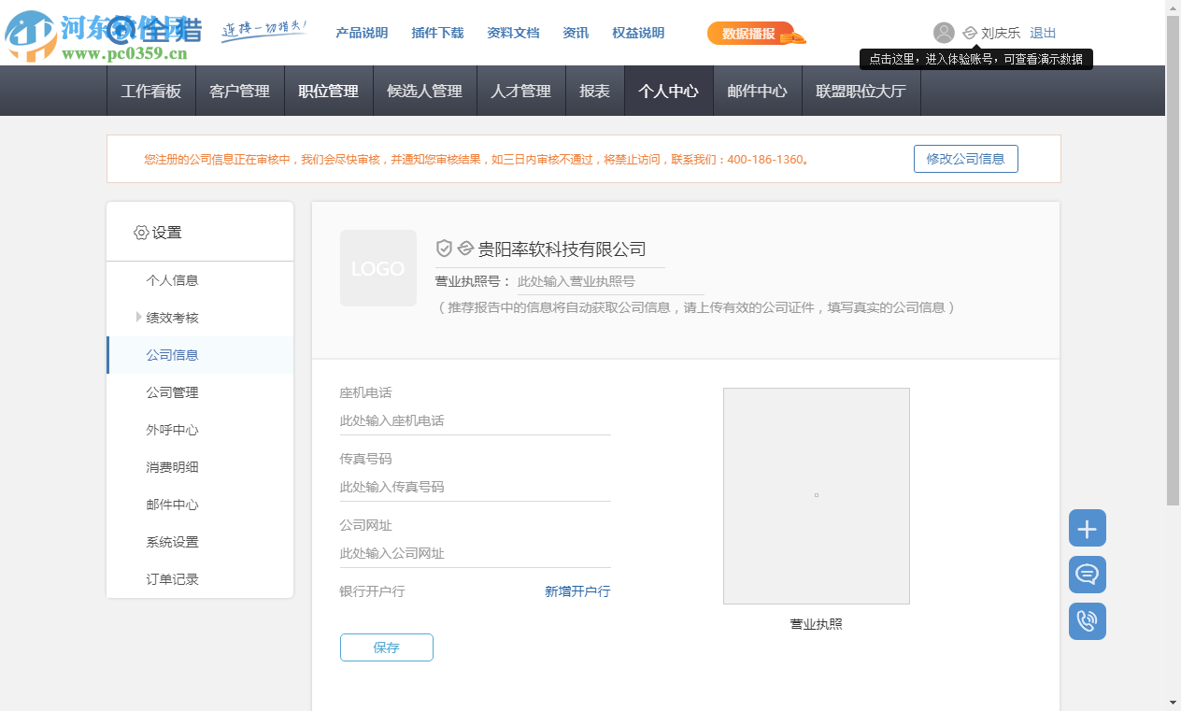This screenshot has width=1181, height=711.
Task: Click the circular badge icon before 贵阳率软科技有限公司
Action: [x=465, y=249]
